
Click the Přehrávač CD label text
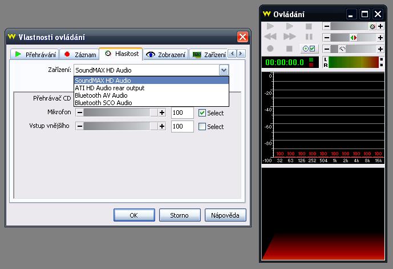tap(52, 98)
